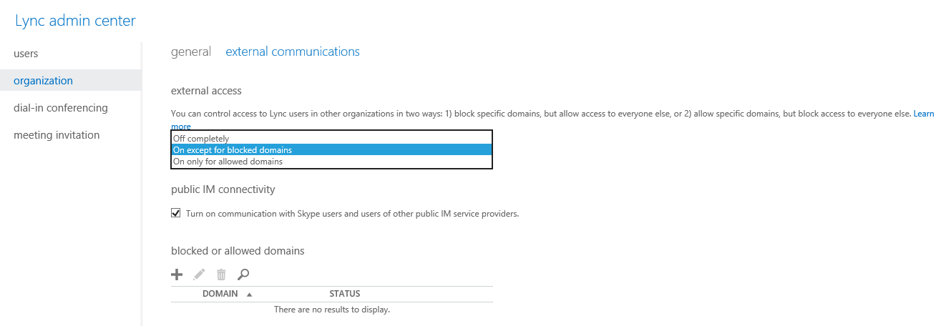This screenshot has height=326, width=951.
Task: Toggle the Skype public IM communication checkbox
Action: [x=176, y=213]
